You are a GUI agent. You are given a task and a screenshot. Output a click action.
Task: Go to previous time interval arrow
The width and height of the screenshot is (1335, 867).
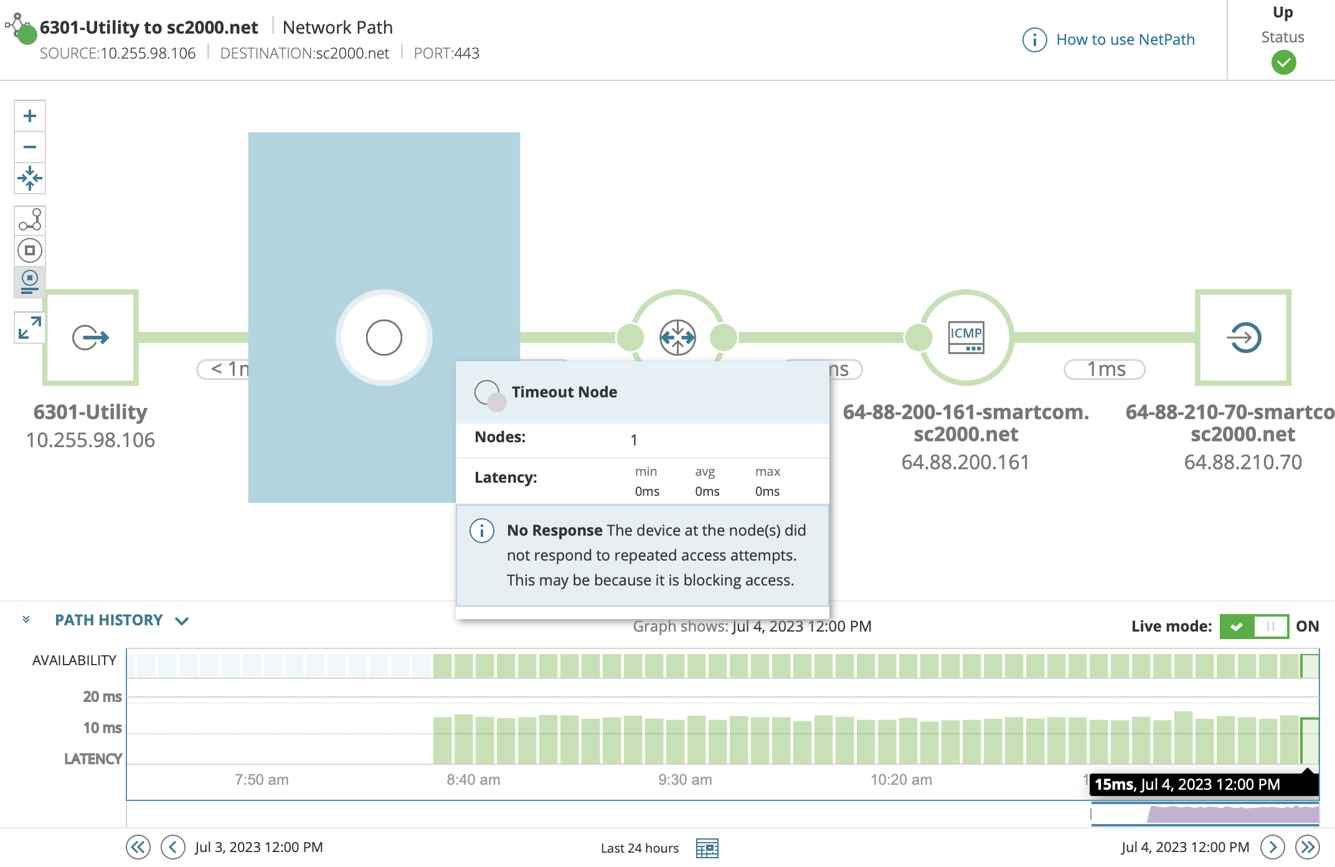(172, 847)
